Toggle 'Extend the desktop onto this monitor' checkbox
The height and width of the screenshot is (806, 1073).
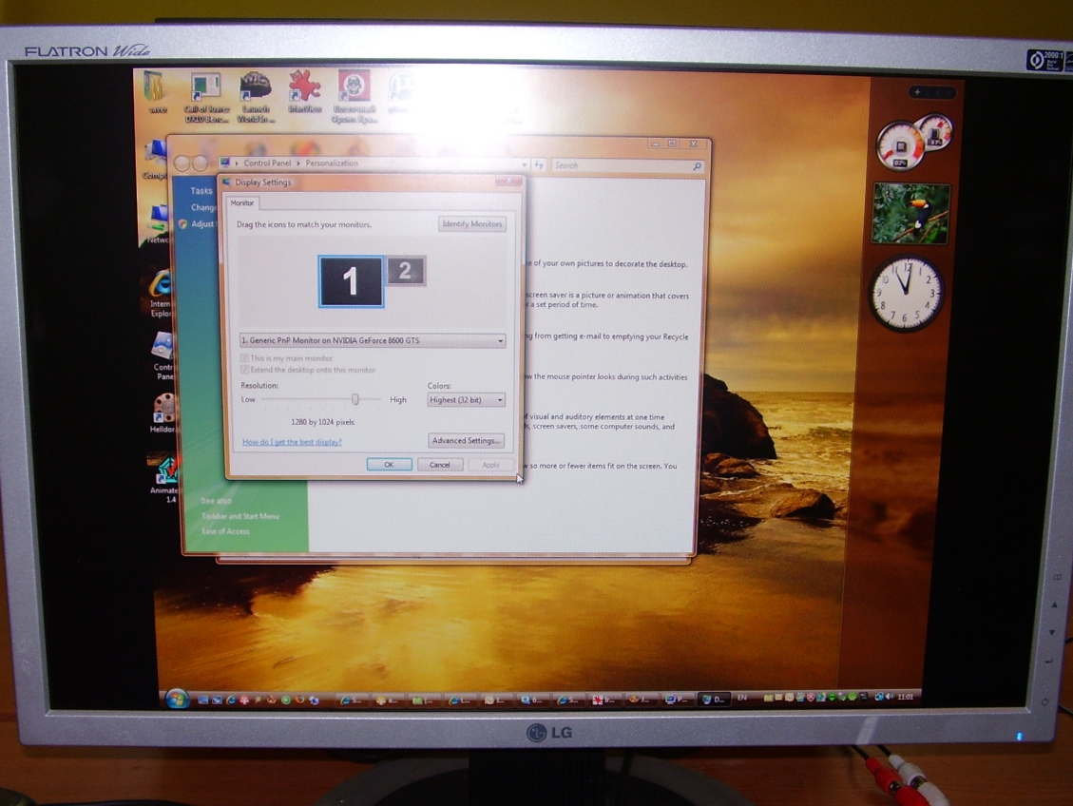tap(244, 370)
